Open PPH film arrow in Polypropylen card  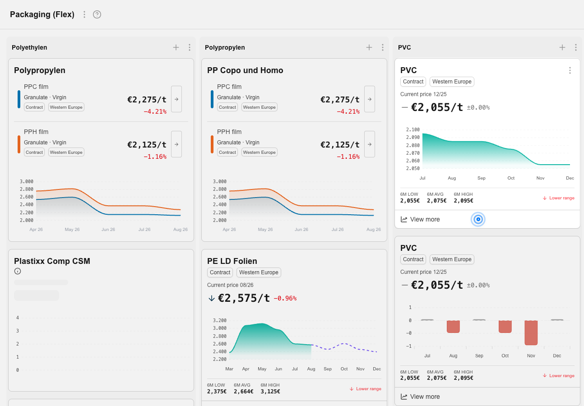coord(176,144)
